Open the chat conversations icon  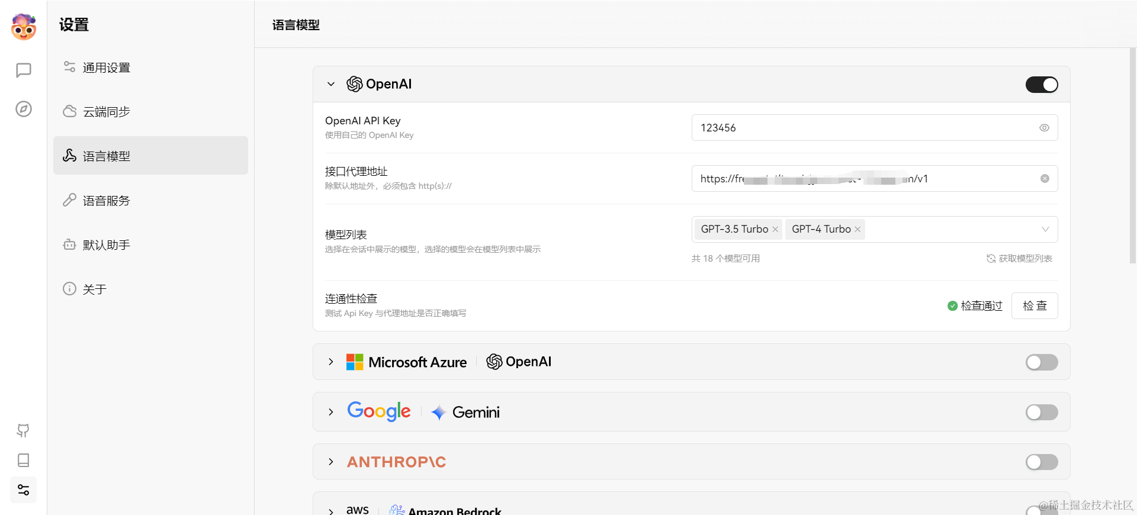click(24, 70)
